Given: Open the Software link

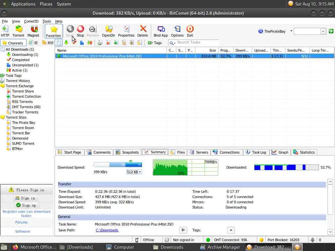Looking at the screenshot, I should (23, 231).
